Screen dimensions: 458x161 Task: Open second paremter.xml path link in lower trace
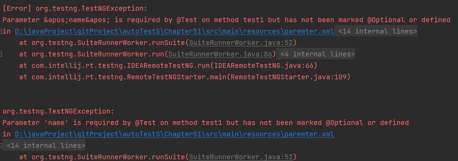(175, 134)
